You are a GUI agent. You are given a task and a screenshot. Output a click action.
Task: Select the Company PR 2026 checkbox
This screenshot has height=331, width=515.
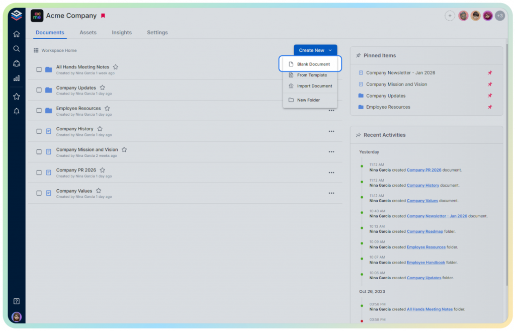click(x=39, y=173)
